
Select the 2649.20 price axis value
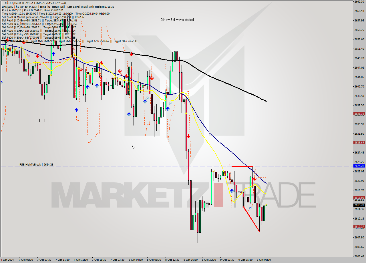(359, 58)
